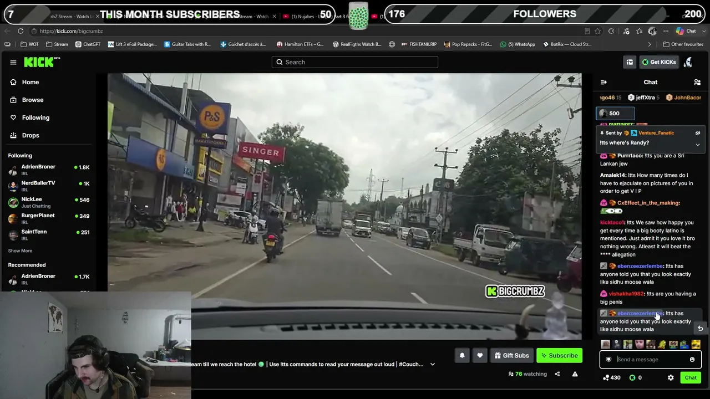Open Venture_Fanatic's profile from the pinned message

tap(656, 133)
